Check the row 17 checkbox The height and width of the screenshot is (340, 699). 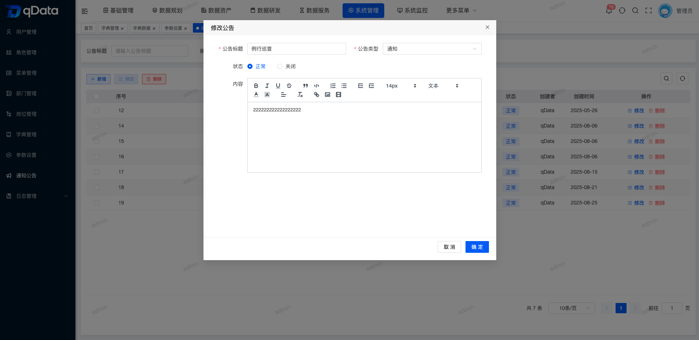click(x=97, y=172)
